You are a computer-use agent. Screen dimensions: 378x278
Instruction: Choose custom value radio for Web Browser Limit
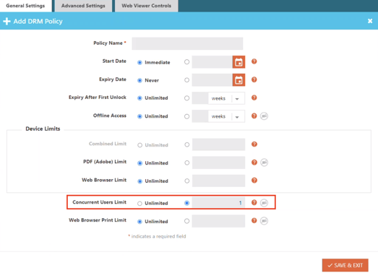[x=186, y=181]
